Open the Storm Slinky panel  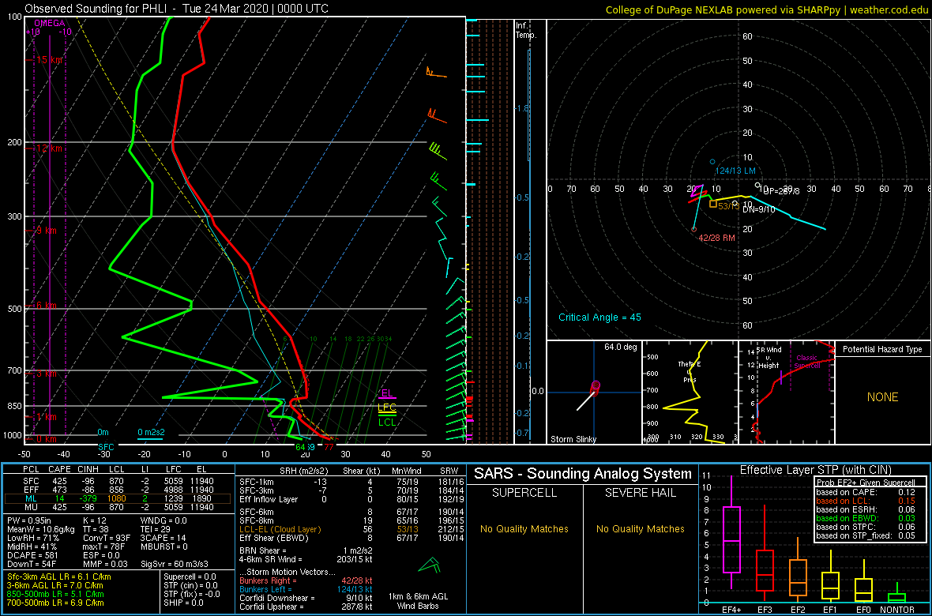tap(594, 392)
